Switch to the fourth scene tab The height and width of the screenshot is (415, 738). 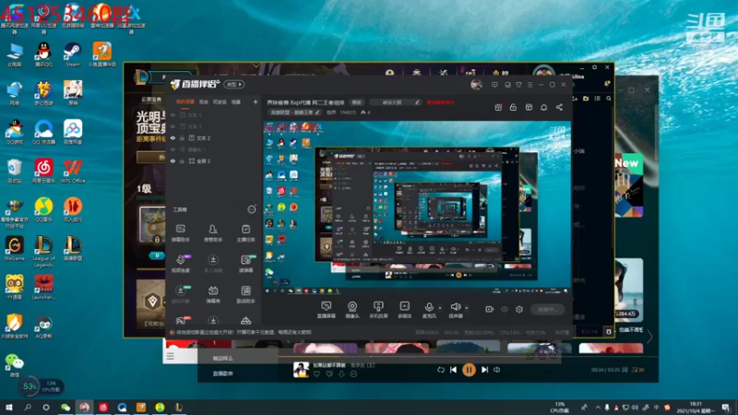coord(236,101)
